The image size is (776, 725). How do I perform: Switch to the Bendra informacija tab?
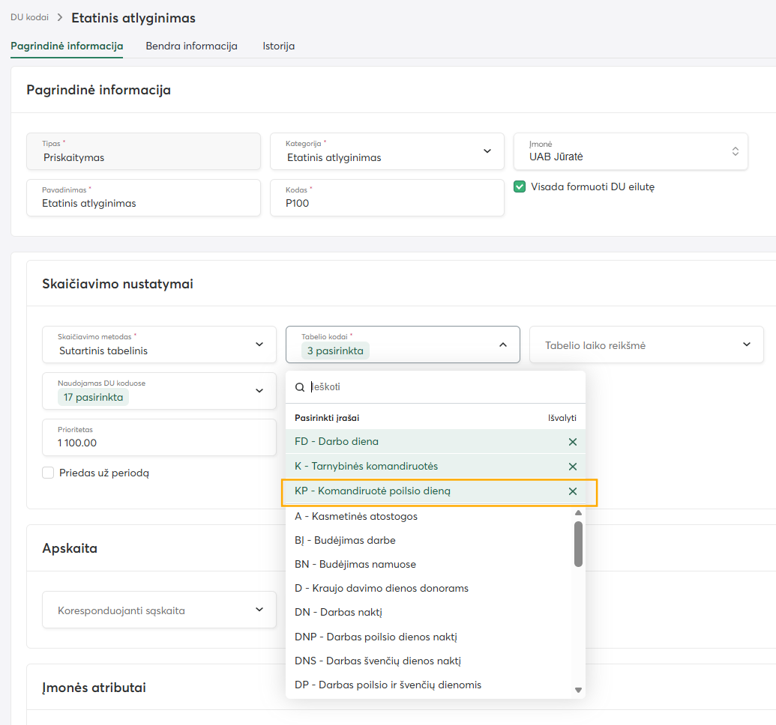191,46
